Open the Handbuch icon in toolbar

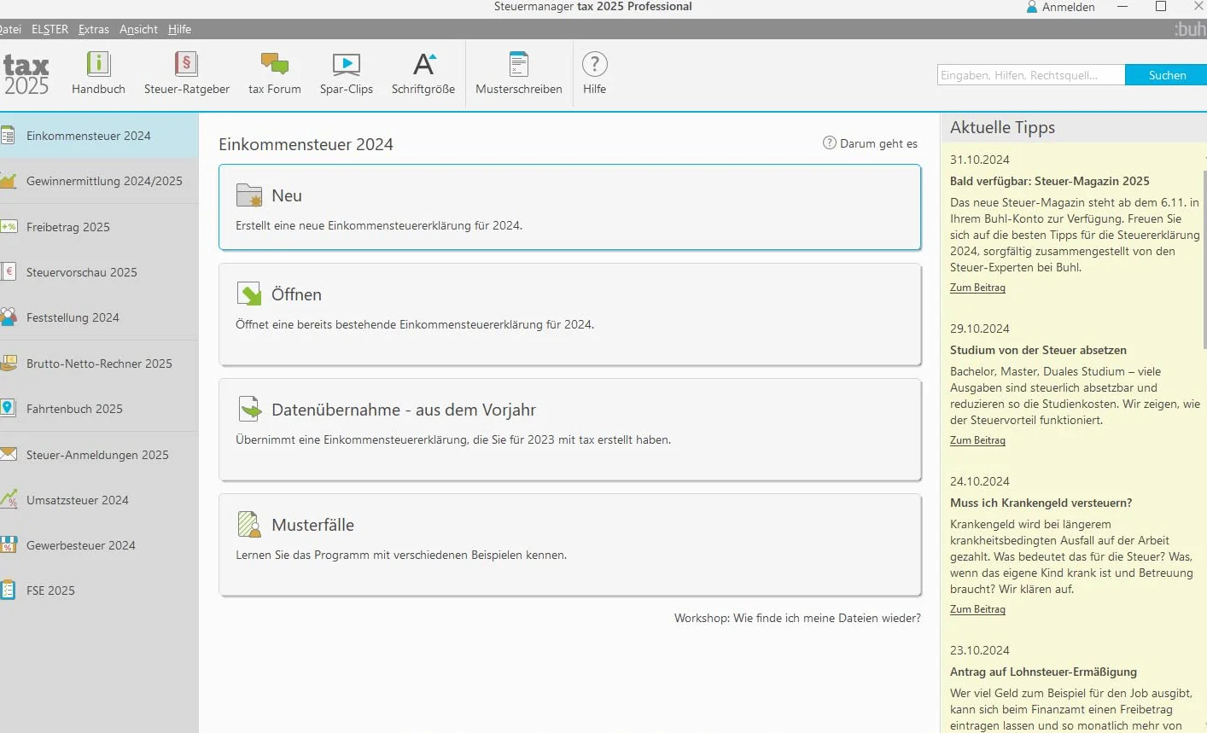[98, 64]
